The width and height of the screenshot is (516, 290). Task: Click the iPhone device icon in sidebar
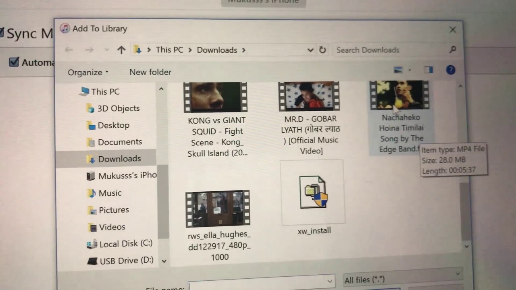[x=91, y=176]
